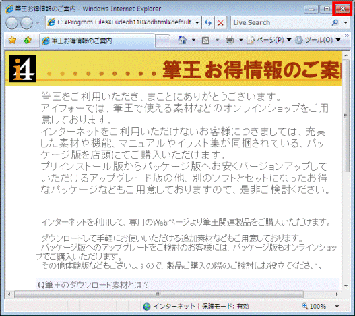This screenshot has width=355, height=316.
Task: Click the Q筆王のダウンロード素材とは？ heading
Action: [x=93, y=285]
